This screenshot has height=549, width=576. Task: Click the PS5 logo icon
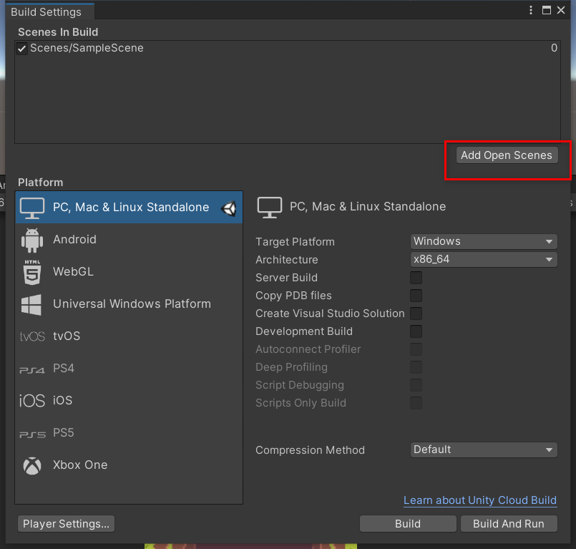click(x=32, y=434)
